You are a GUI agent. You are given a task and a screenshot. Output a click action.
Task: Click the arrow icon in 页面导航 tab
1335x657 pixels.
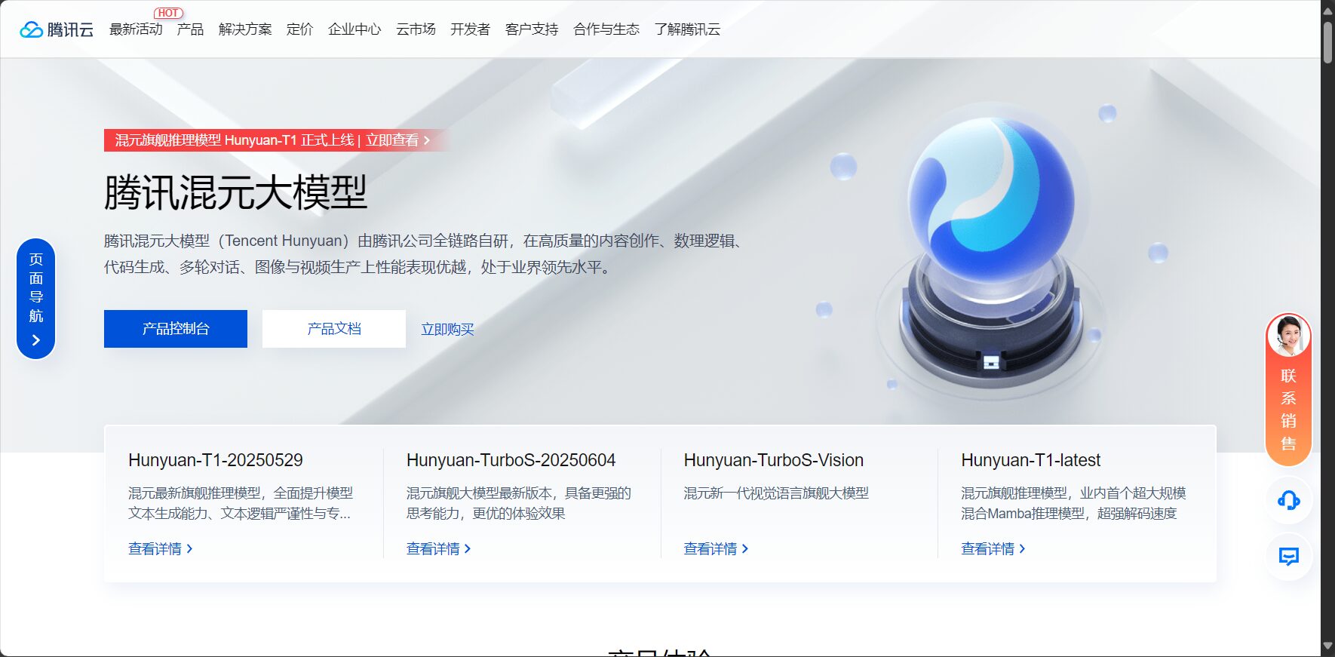36,340
